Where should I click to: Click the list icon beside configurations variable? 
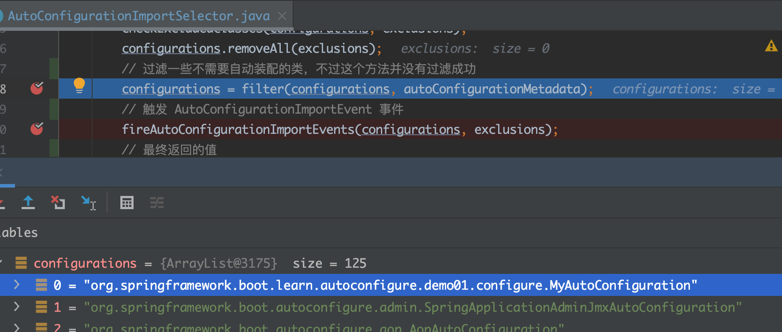tap(21, 263)
